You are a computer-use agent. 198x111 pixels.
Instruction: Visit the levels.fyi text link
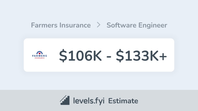click(89, 101)
